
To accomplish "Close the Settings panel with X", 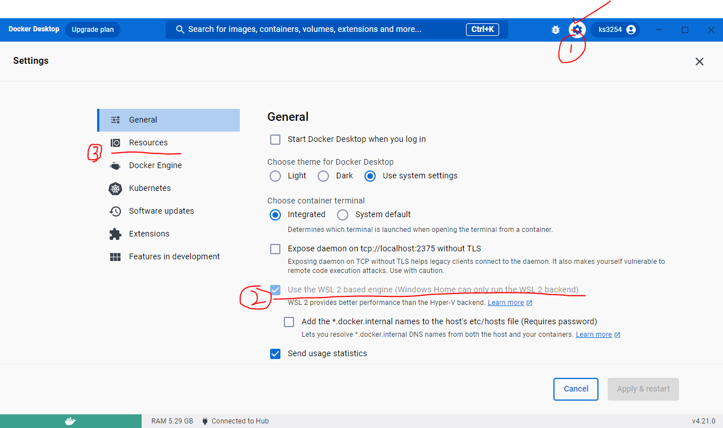I will pyautogui.click(x=700, y=62).
